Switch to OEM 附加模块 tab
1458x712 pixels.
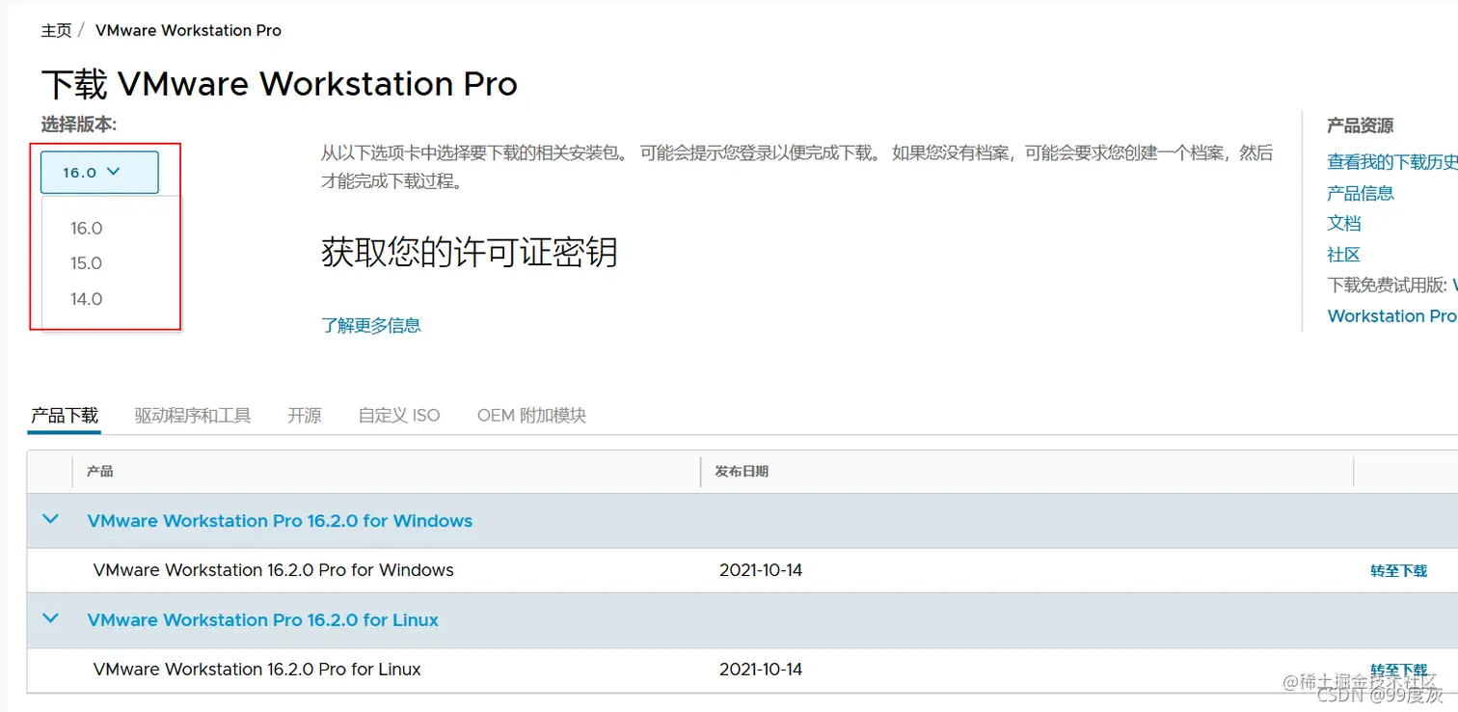(x=531, y=416)
